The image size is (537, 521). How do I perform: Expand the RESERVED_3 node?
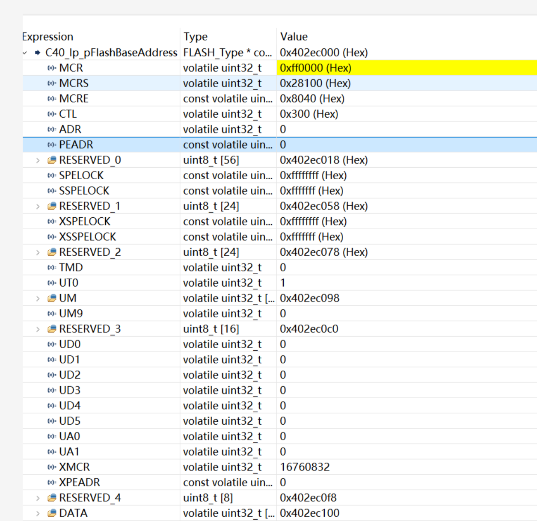[x=38, y=329]
